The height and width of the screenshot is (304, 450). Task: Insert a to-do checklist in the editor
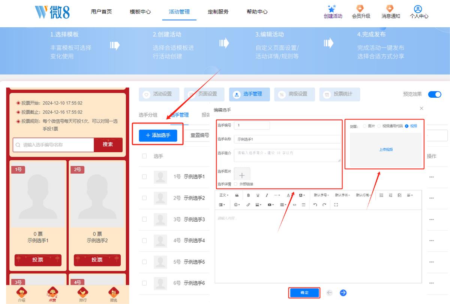click(399, 195)
